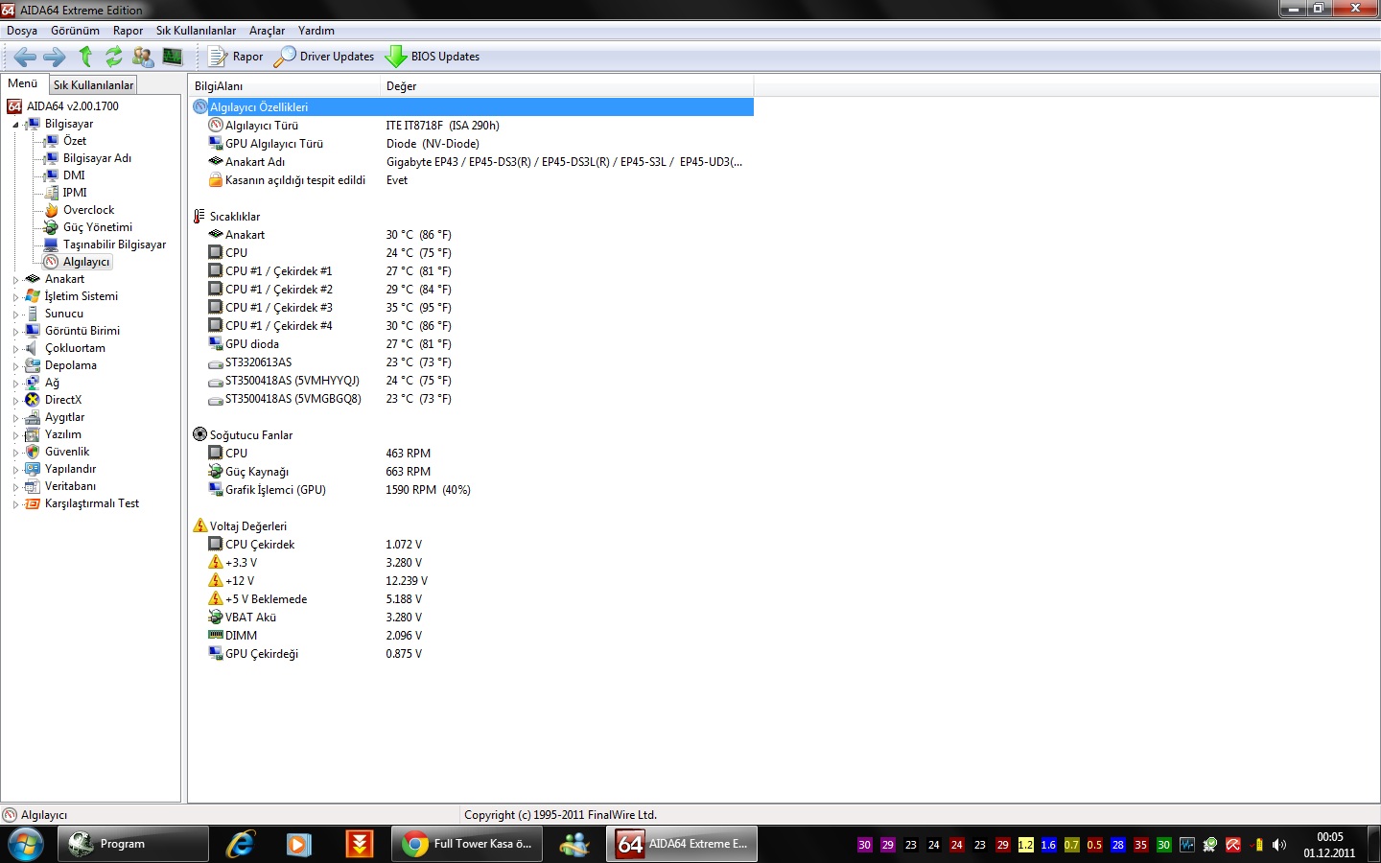Open the Chrome Full Tower Kasa taskbar window
1381x863 pixels.
coord(467,845)
